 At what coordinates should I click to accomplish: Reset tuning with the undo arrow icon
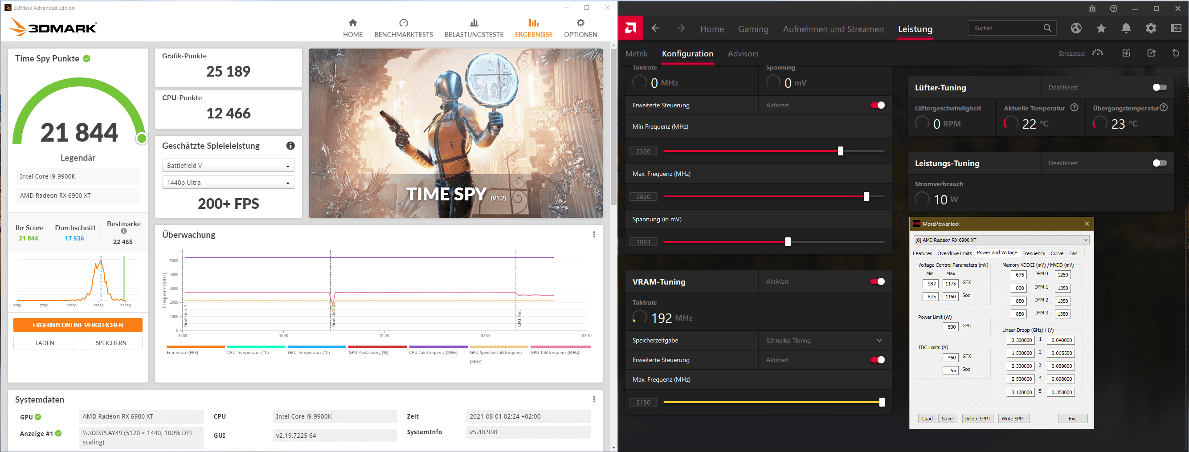pos(1176,53)
